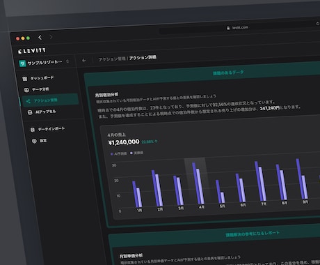Toggle the 実績値 legend item
This screenshot has width=320, height=265.
[136, 153]
